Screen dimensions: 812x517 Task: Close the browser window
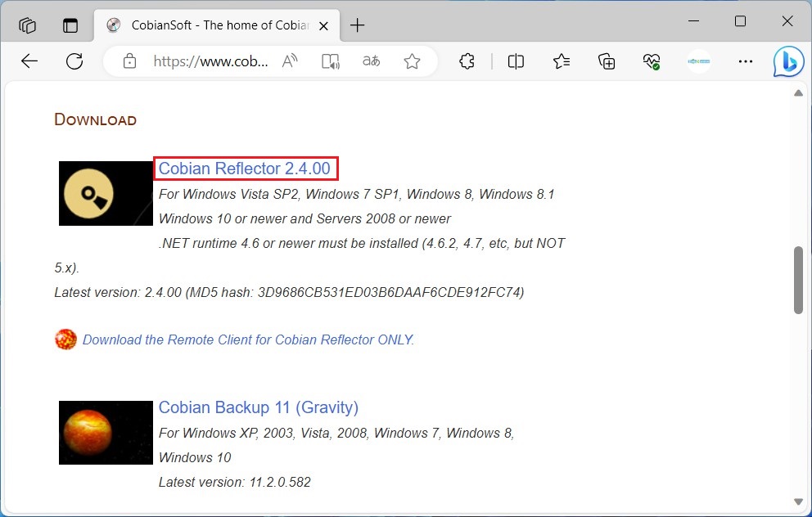787,21
